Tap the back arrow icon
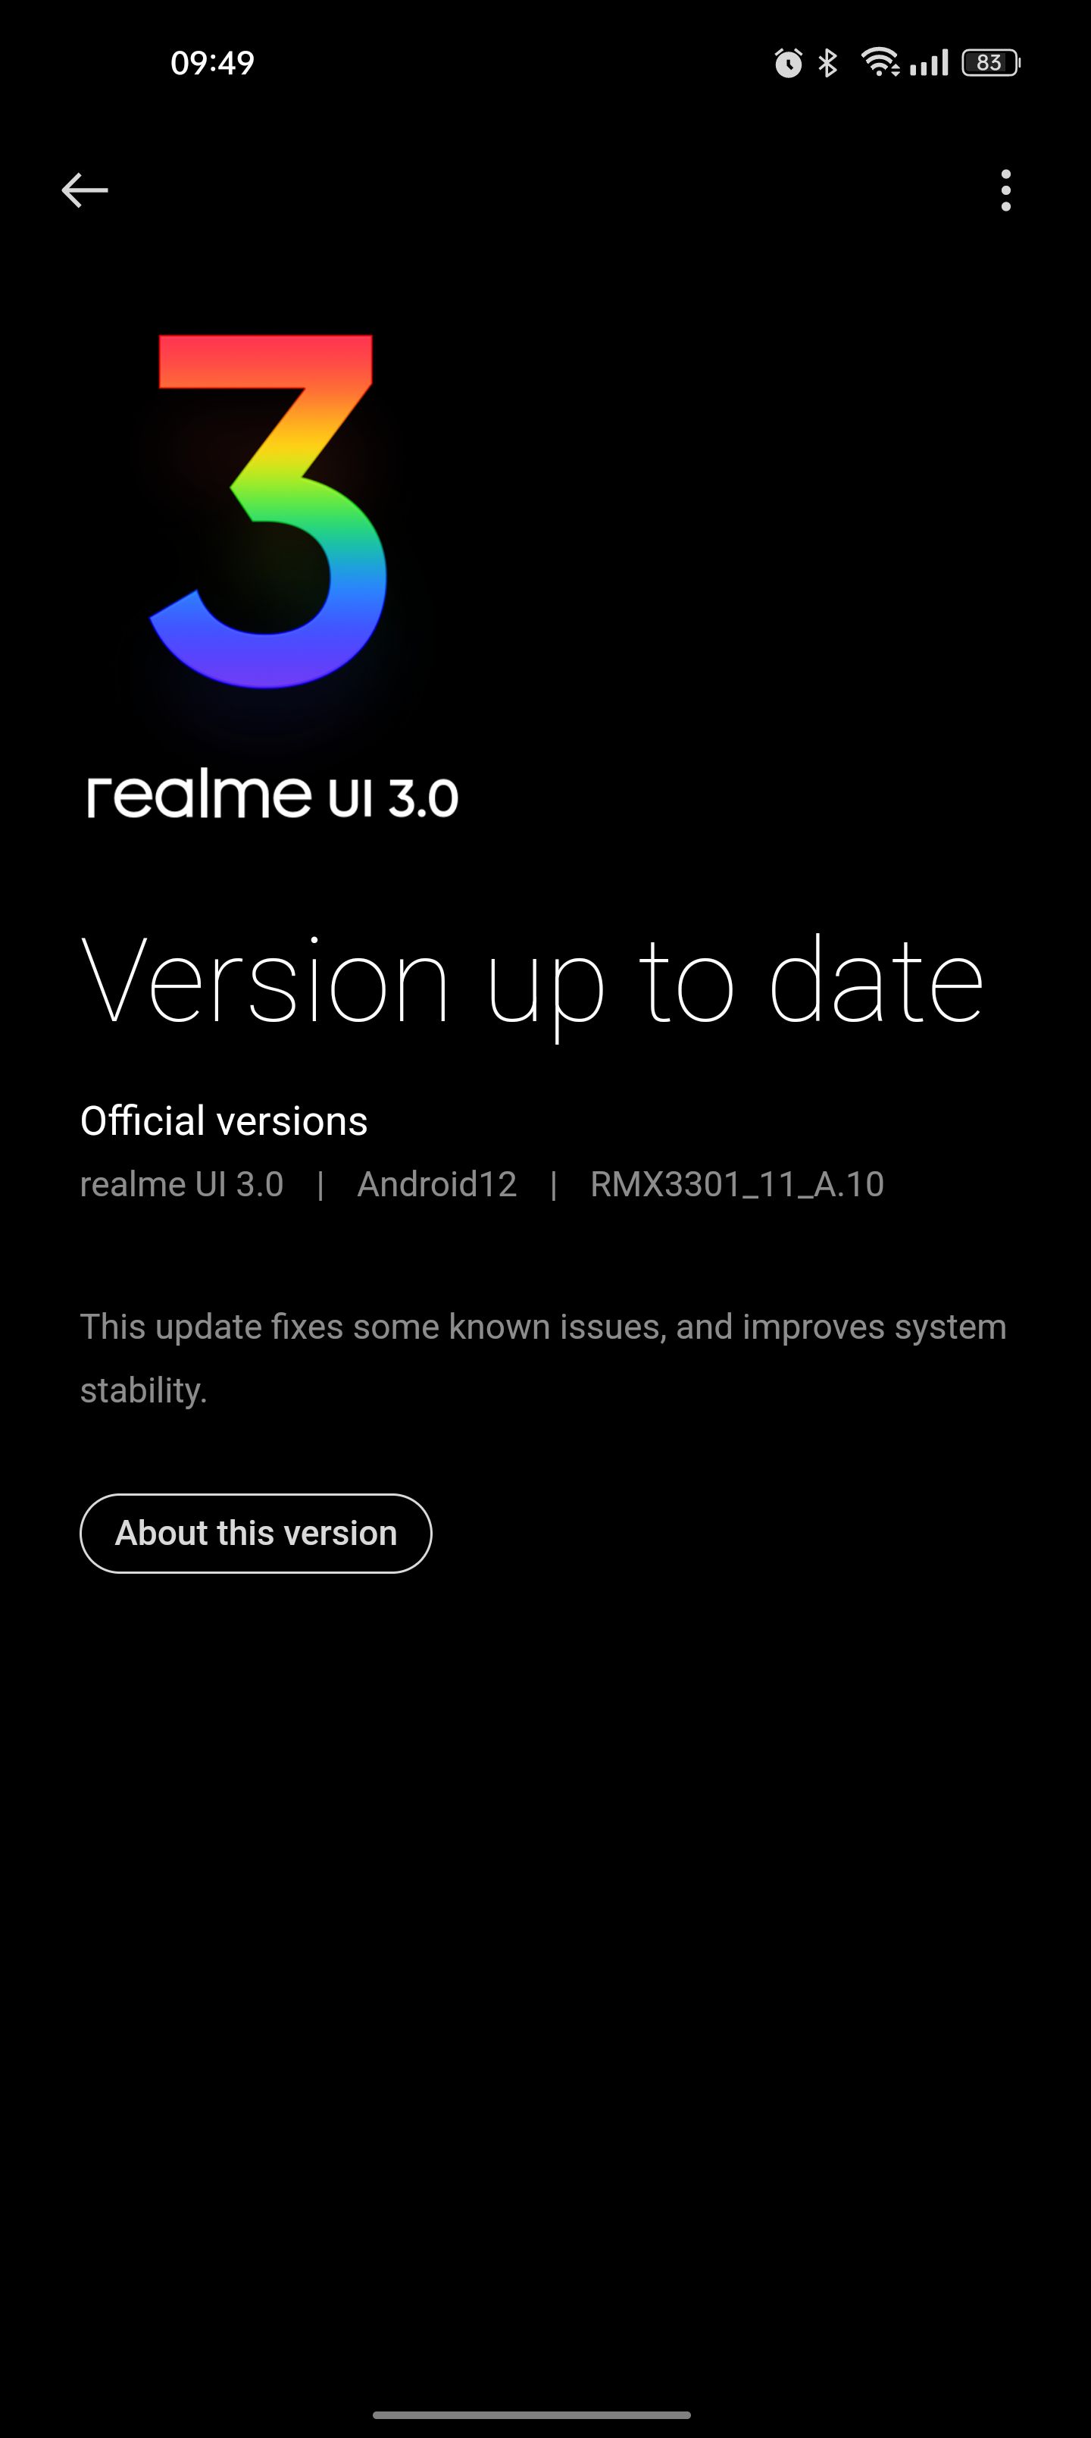Image resolution: width=1091 pixels, height=2438 pixels. [84, 190]
